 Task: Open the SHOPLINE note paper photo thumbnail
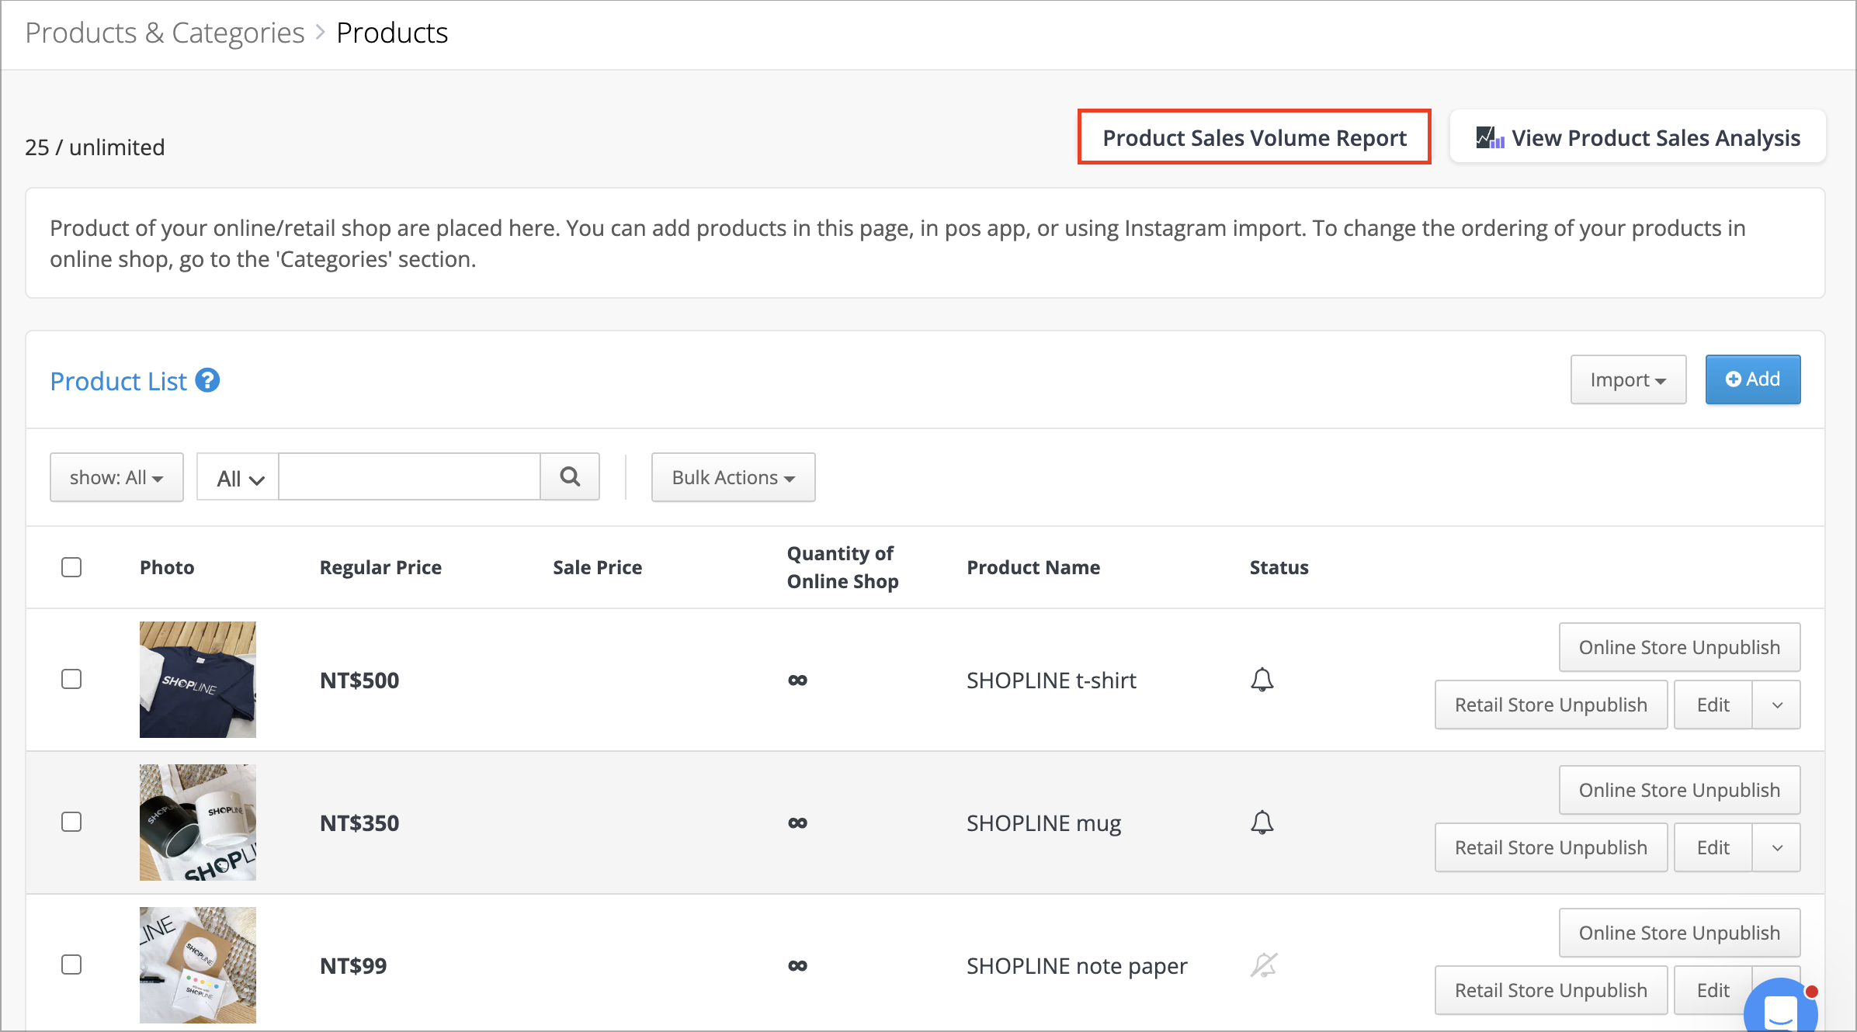[198, 965]
